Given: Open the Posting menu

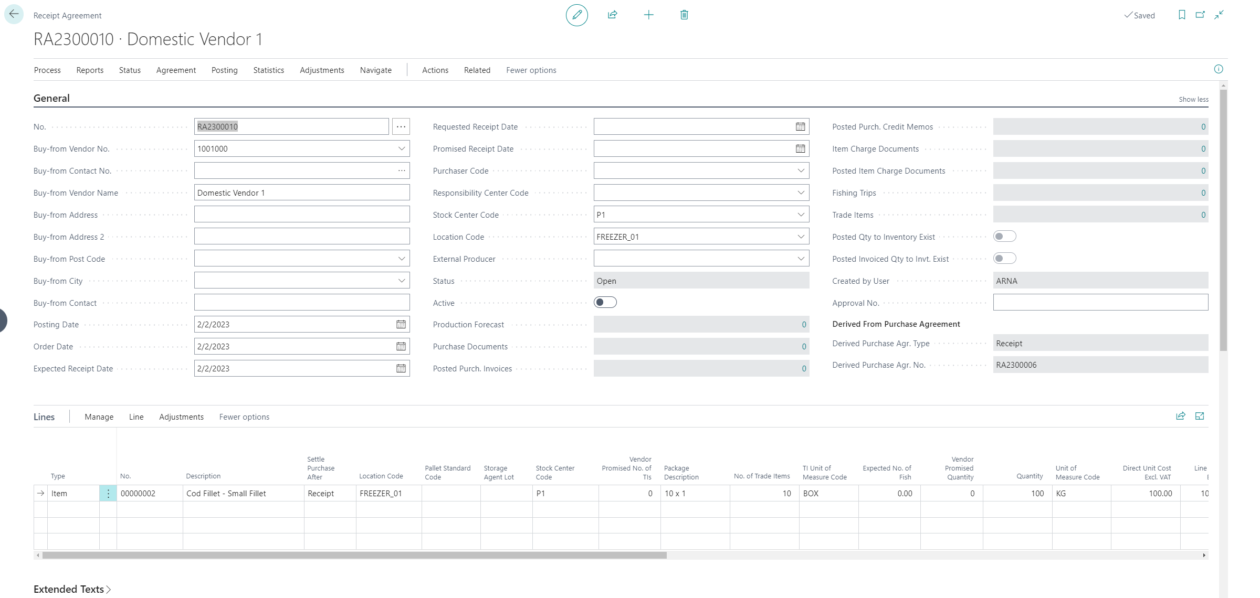Looking at the screenshot, I should [x=224, y=70].
